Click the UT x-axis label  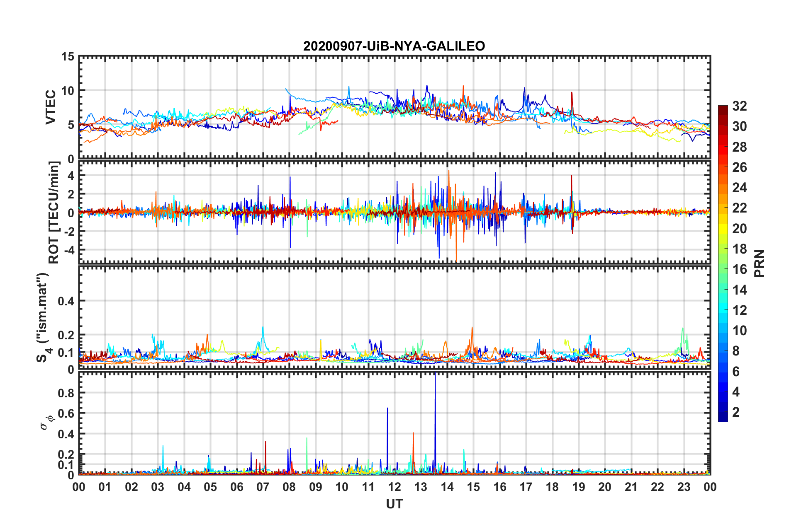[x=394, y=504]
